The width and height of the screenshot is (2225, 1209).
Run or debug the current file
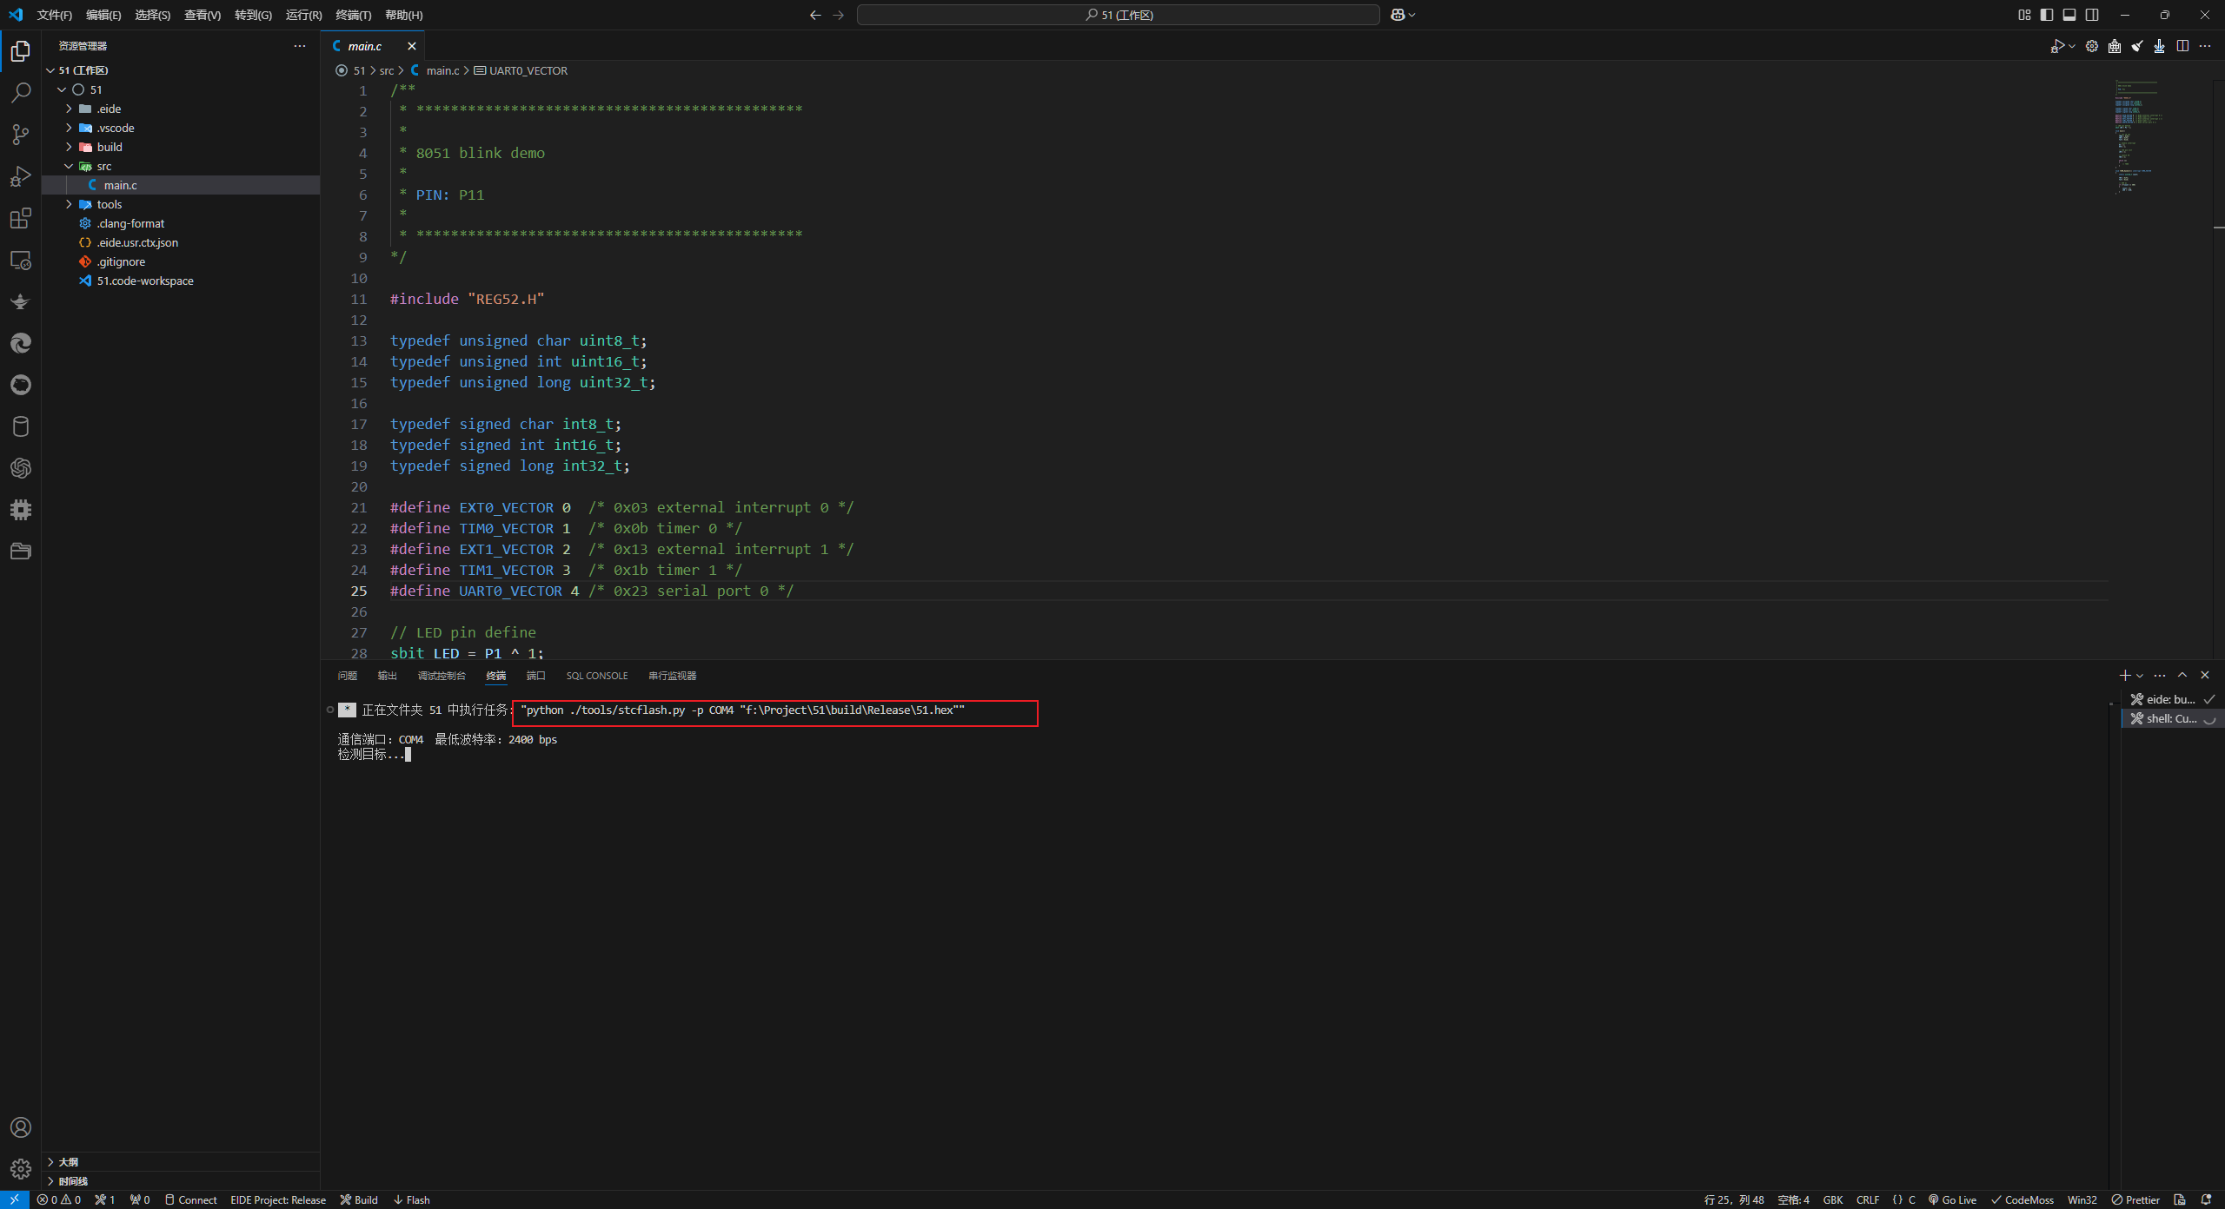(x=2057, y=46)
